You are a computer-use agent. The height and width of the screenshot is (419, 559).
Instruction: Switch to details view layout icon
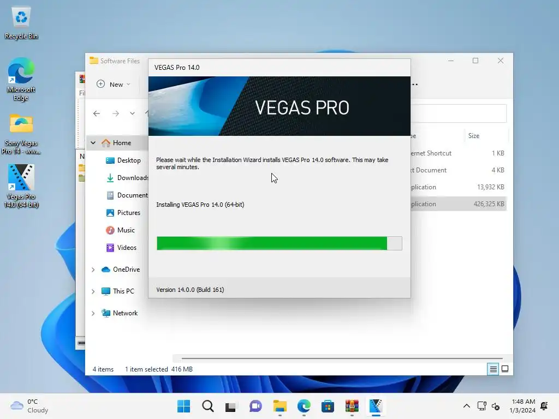tap(493, 369)
